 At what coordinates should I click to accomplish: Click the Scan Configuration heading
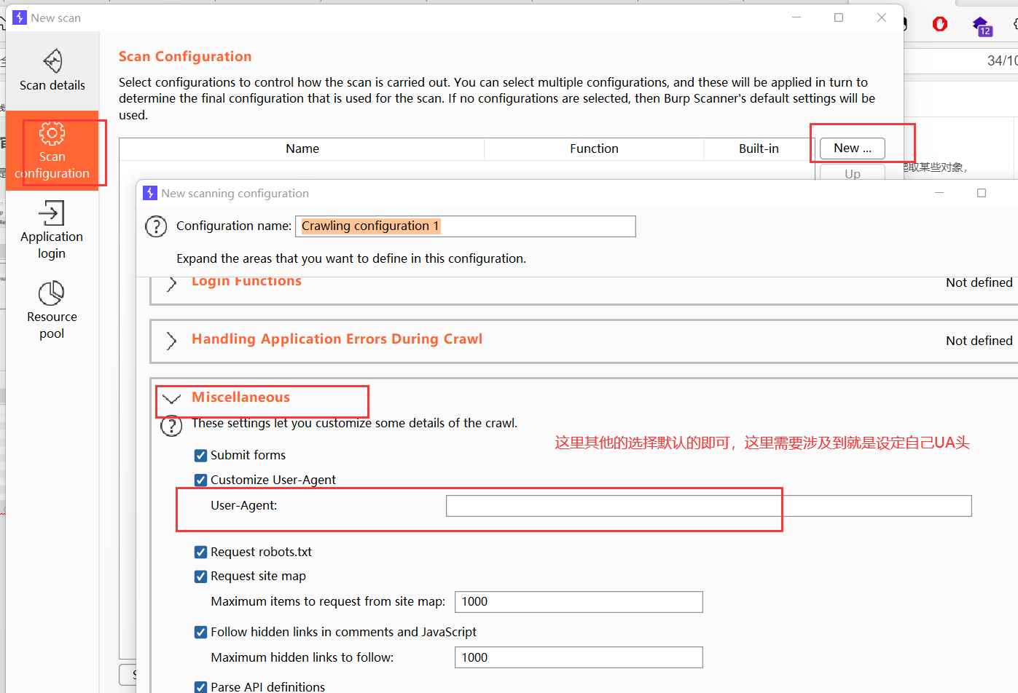[x=185, y=57]
